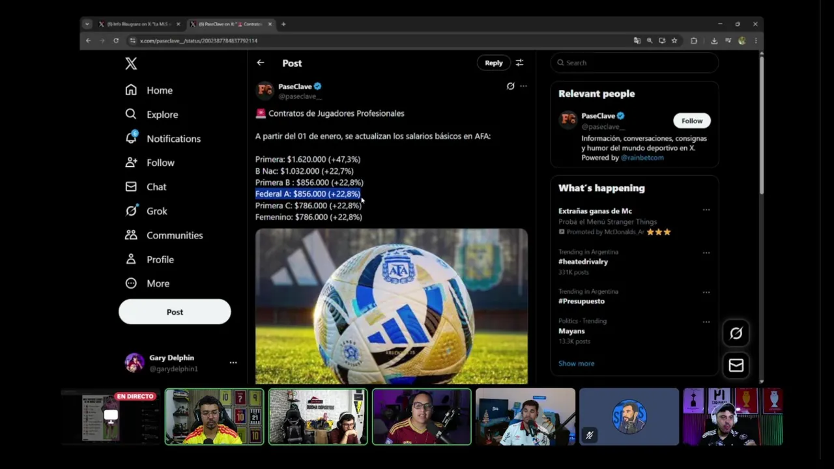Image resolution: width=834 pixels, height=469 pixels.
Task: Click the floating Messages envelope button
Action: (736, 365)
